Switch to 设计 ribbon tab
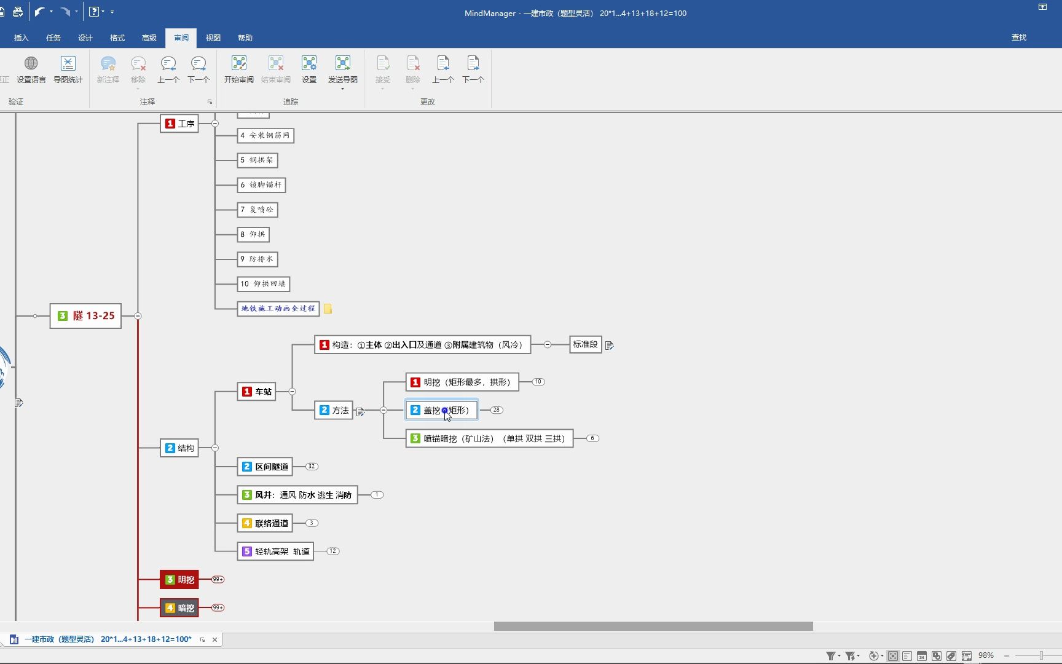 (85, 38)
